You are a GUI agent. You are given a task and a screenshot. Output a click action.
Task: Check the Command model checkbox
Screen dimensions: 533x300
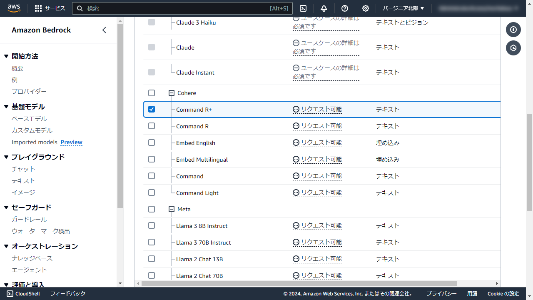pyautogui.click(x=152, y=176)
